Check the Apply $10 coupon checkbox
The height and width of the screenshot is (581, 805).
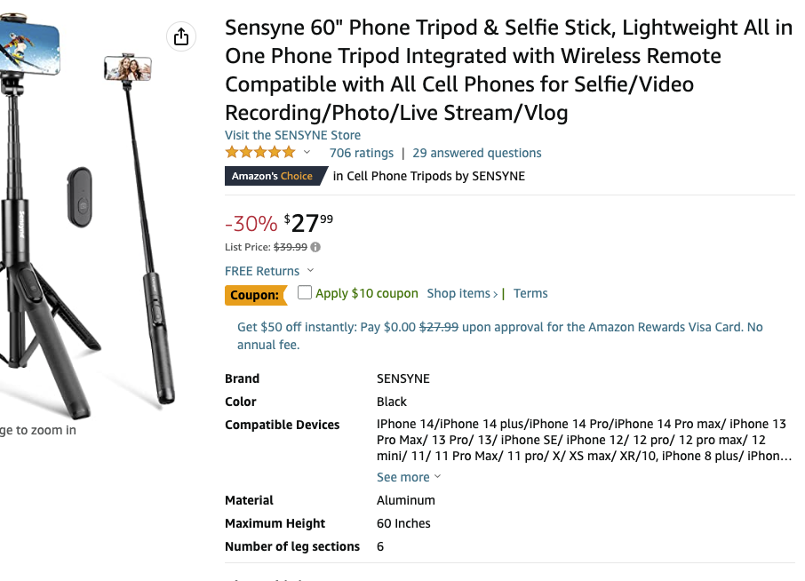(304, 293)
